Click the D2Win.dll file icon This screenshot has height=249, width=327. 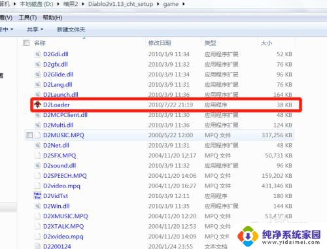pos(37,207)
